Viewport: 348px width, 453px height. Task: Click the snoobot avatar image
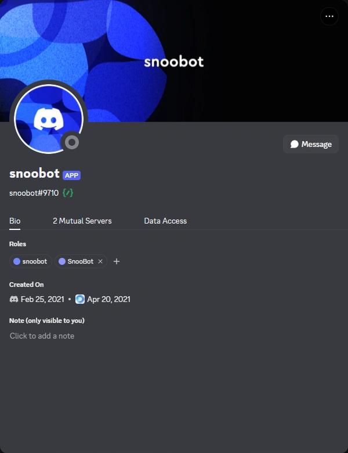tap(49, 119)
